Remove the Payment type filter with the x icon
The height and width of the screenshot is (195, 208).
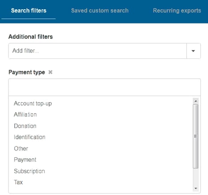pos(50,72)
